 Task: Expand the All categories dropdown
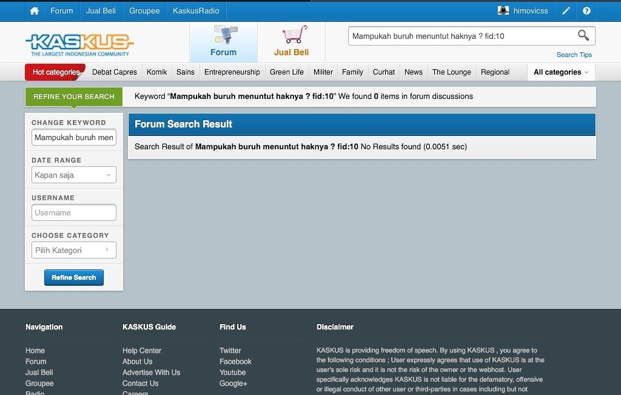coord(561,72)
